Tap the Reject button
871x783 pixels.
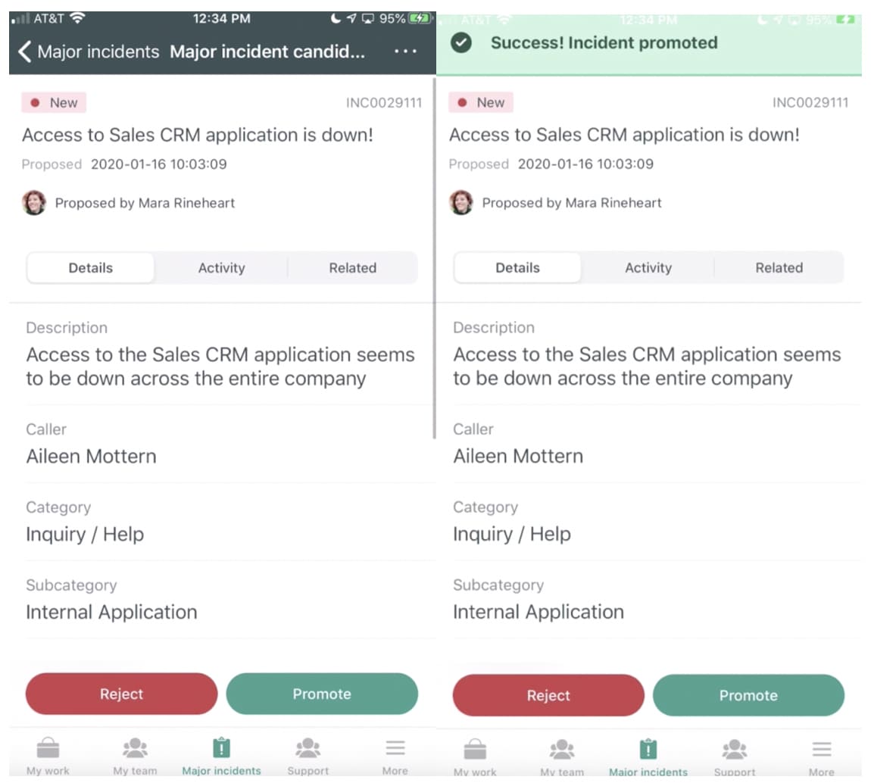point(121,694)
